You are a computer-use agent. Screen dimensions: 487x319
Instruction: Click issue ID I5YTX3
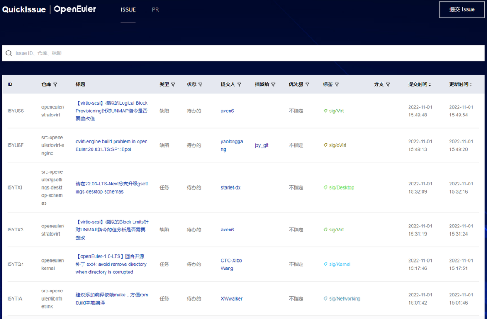tap(15, 230)
